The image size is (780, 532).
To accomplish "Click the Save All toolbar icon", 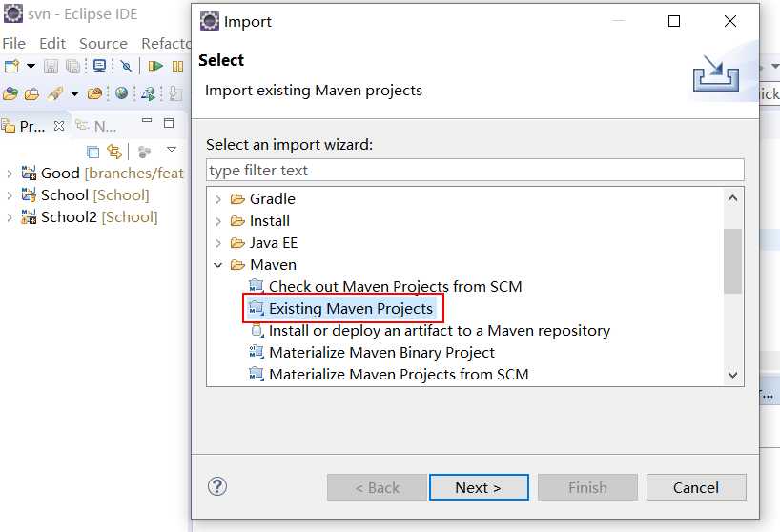I will click(x=72, y=66).
